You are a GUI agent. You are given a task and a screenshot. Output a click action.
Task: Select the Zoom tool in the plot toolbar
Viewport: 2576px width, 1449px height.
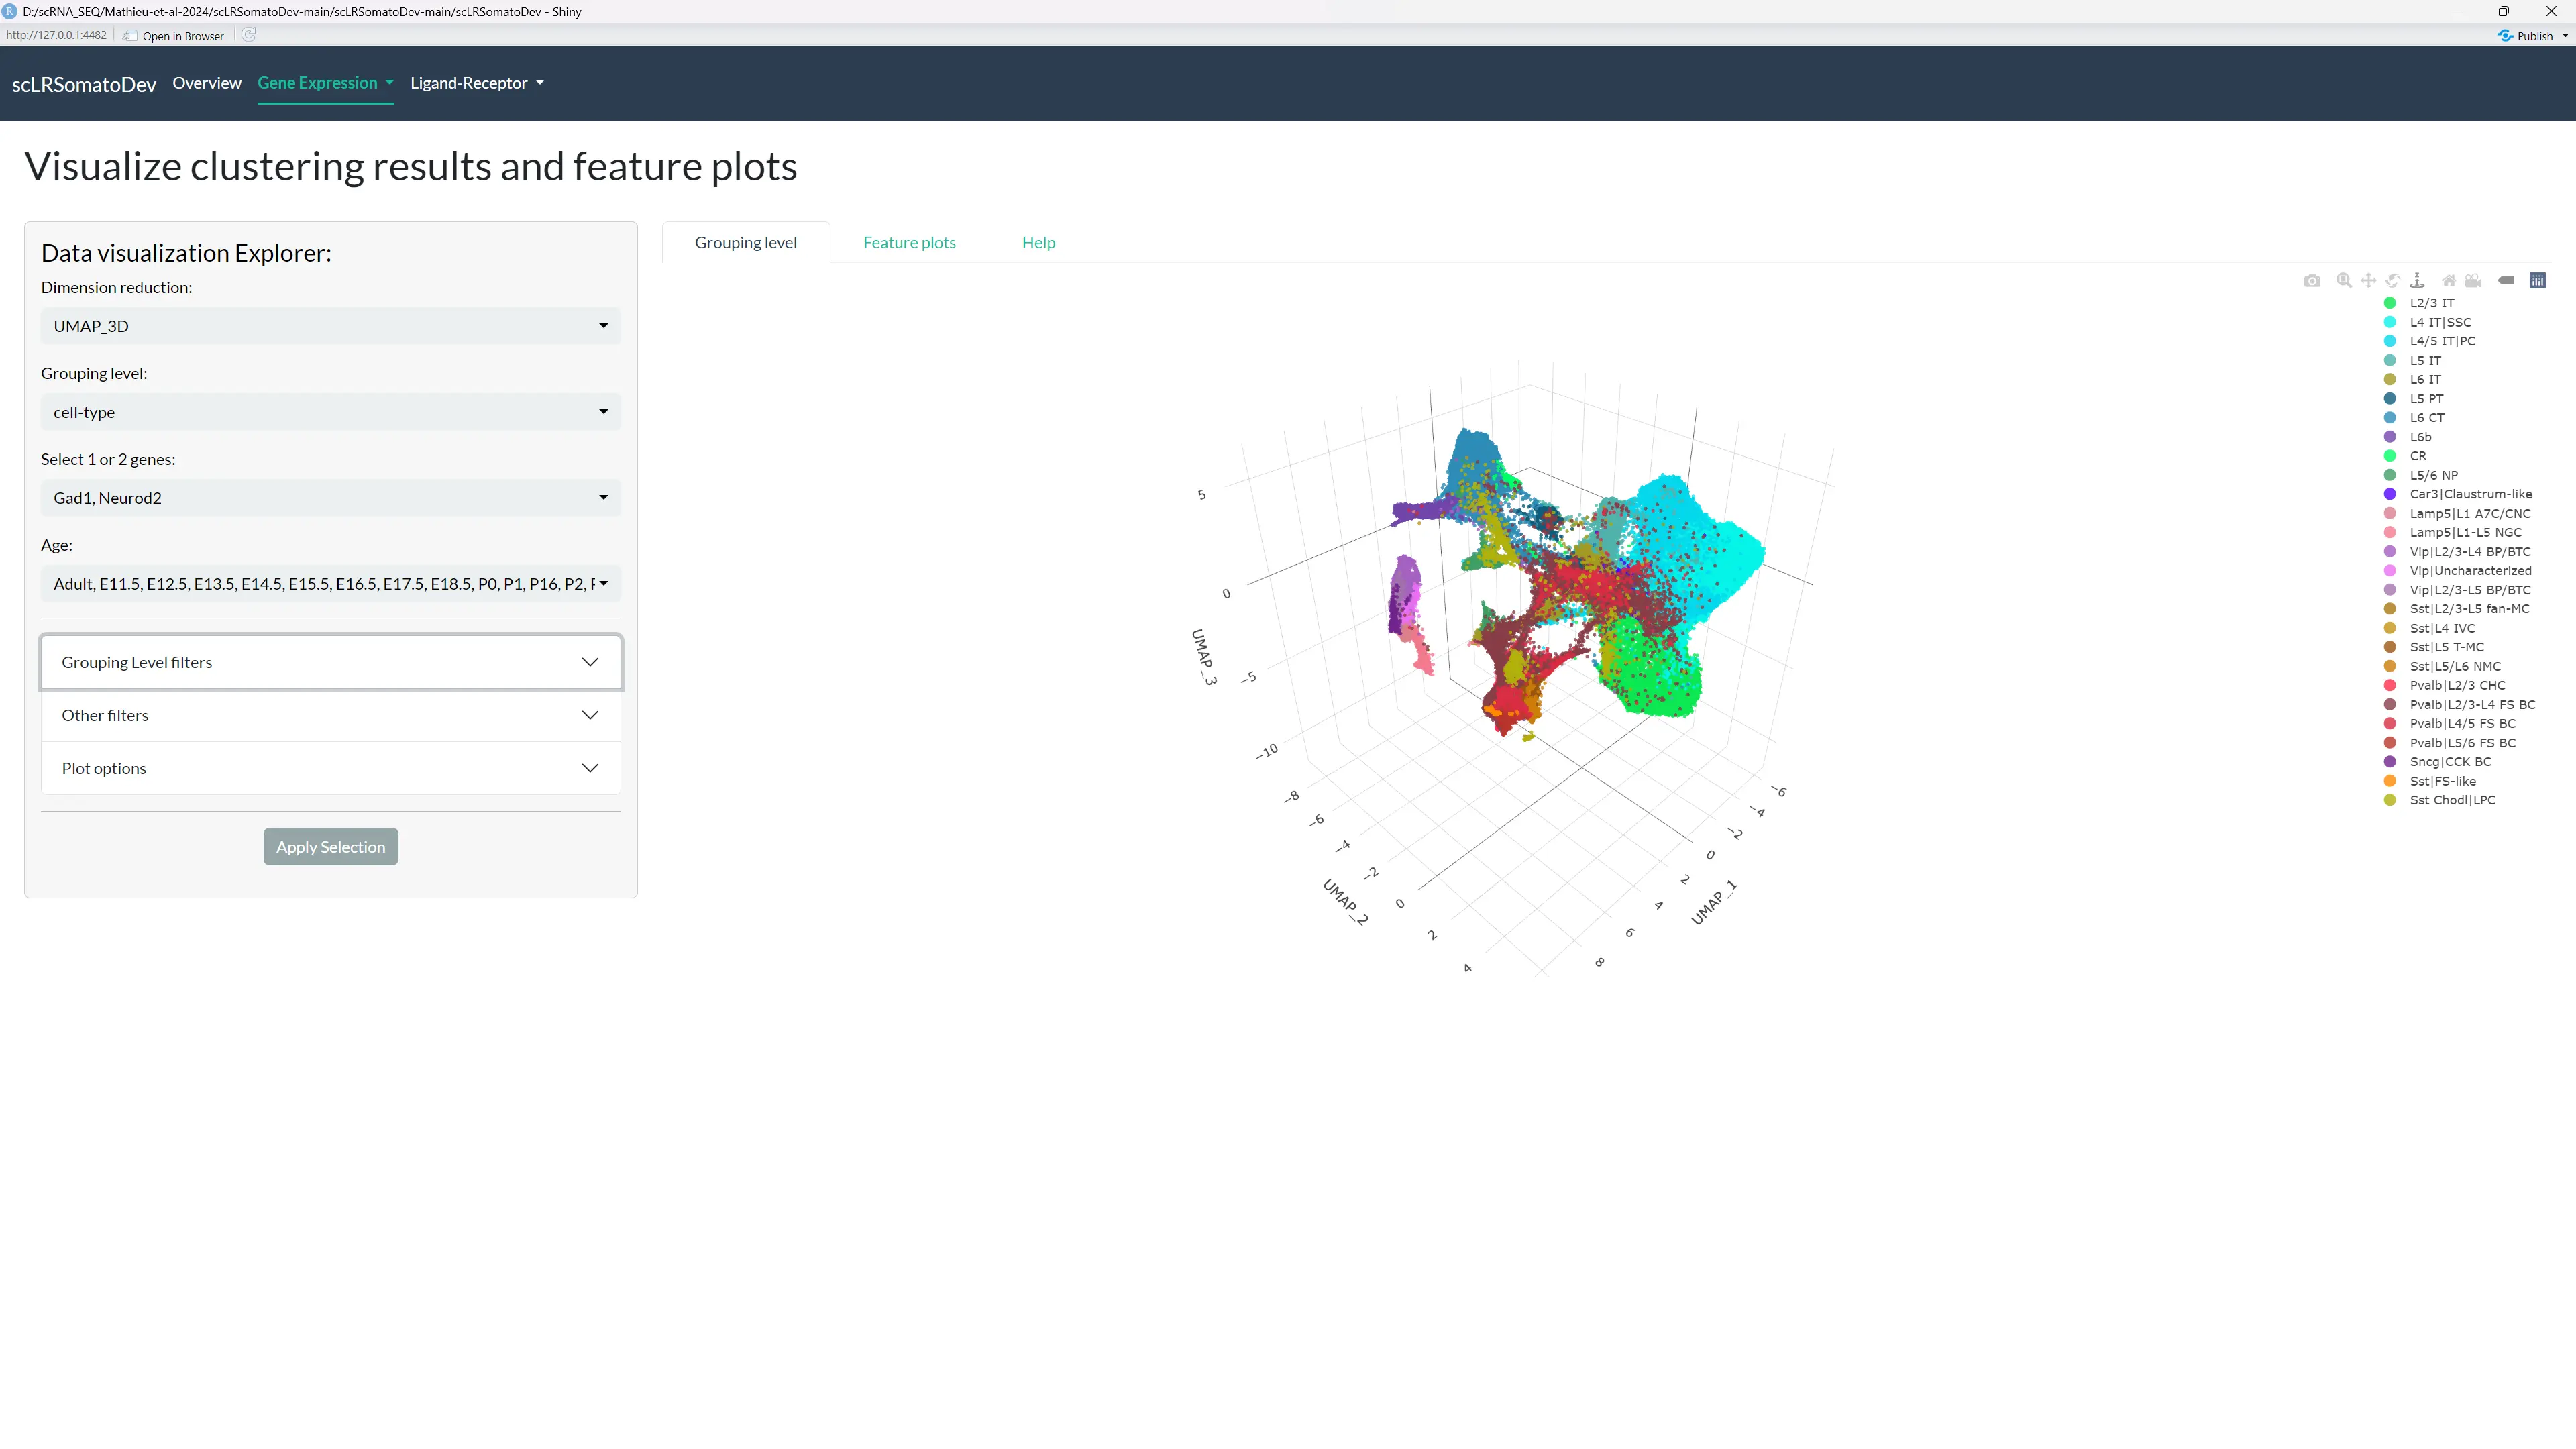pyautogui.click(x=2344, y=281)
